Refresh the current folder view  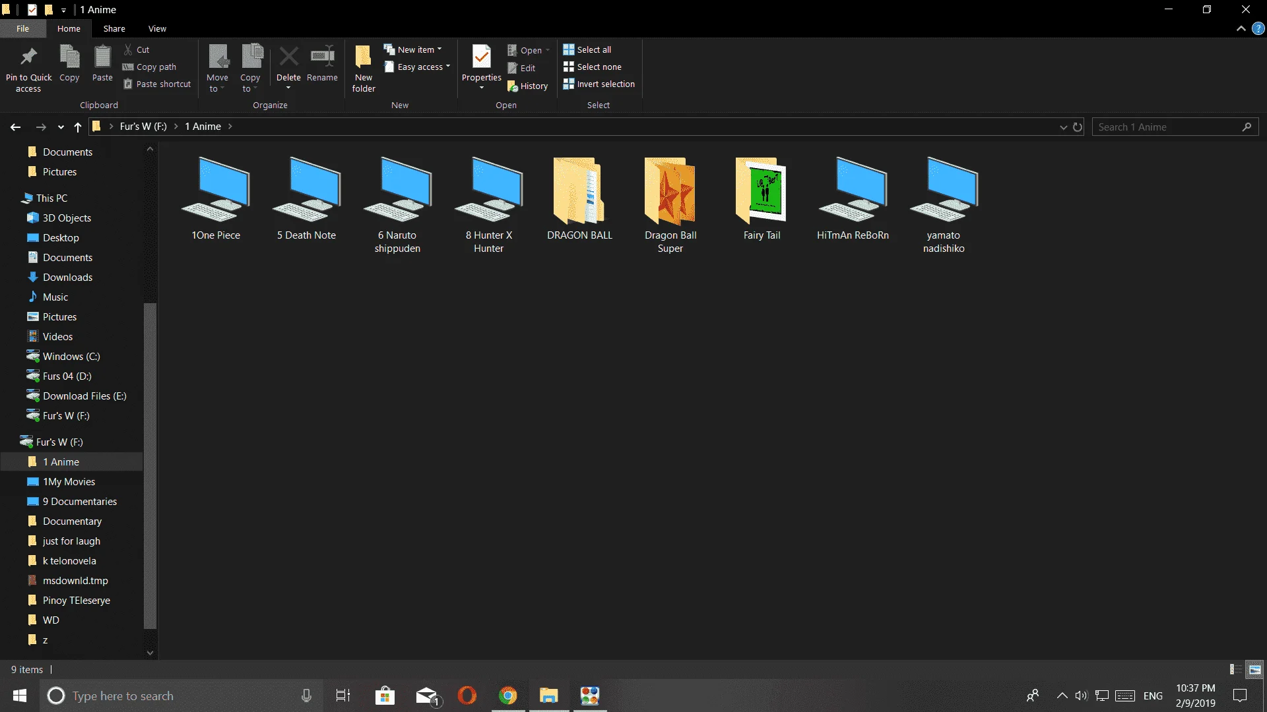point(1078,127)
